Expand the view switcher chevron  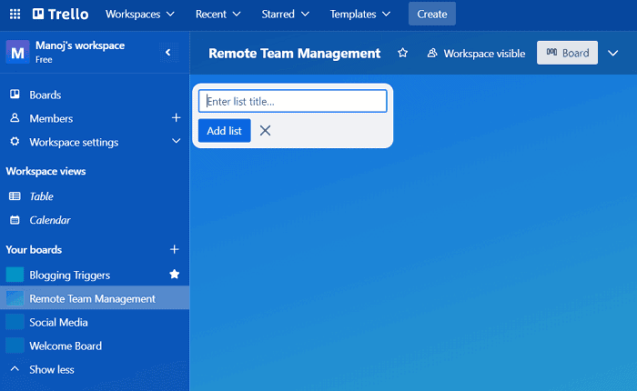click(x=613, y=53)
